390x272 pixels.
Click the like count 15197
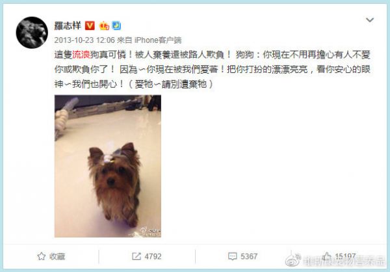[x=345, y=256]
